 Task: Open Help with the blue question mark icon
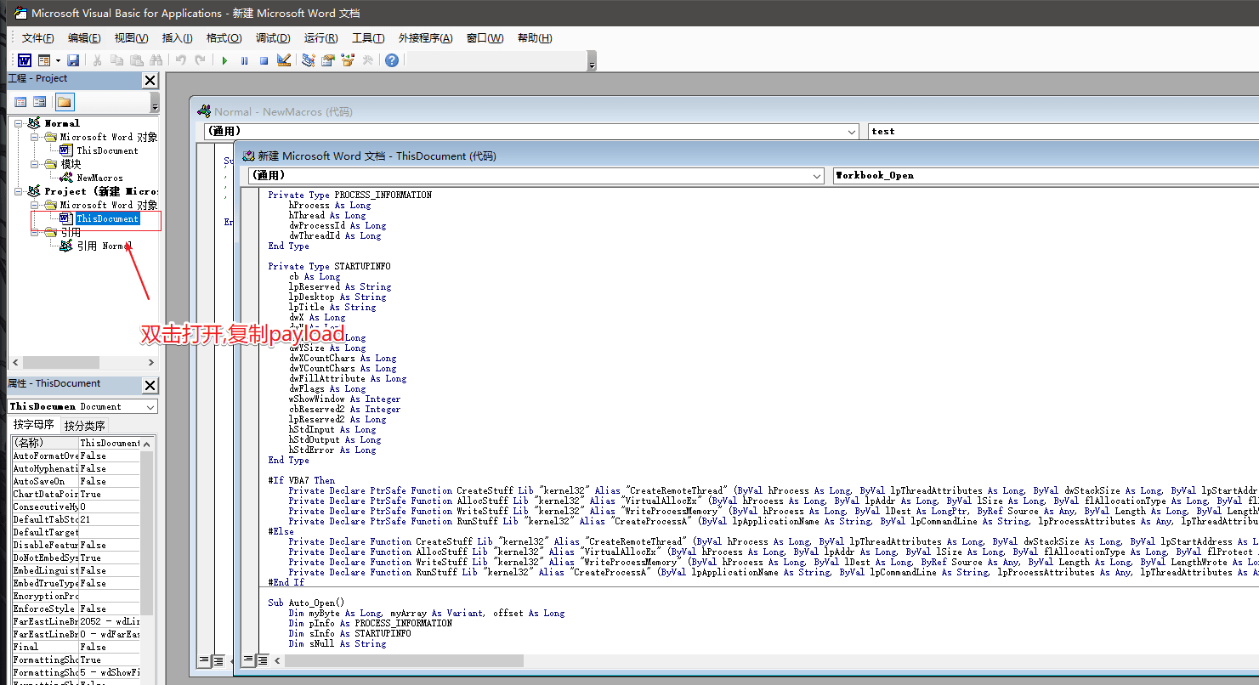pyautogui.click(x=391, y=60)
